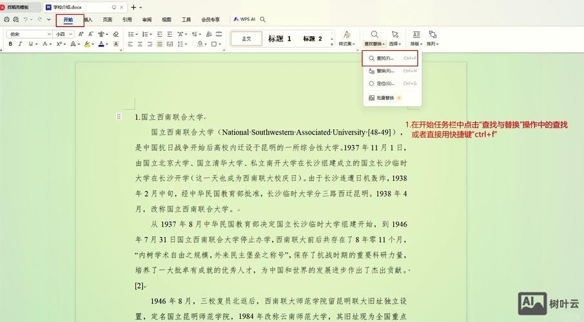This screenshot has width=584, height=322.
Task: Toggle italic formatting
Action: tap(20, 44)
